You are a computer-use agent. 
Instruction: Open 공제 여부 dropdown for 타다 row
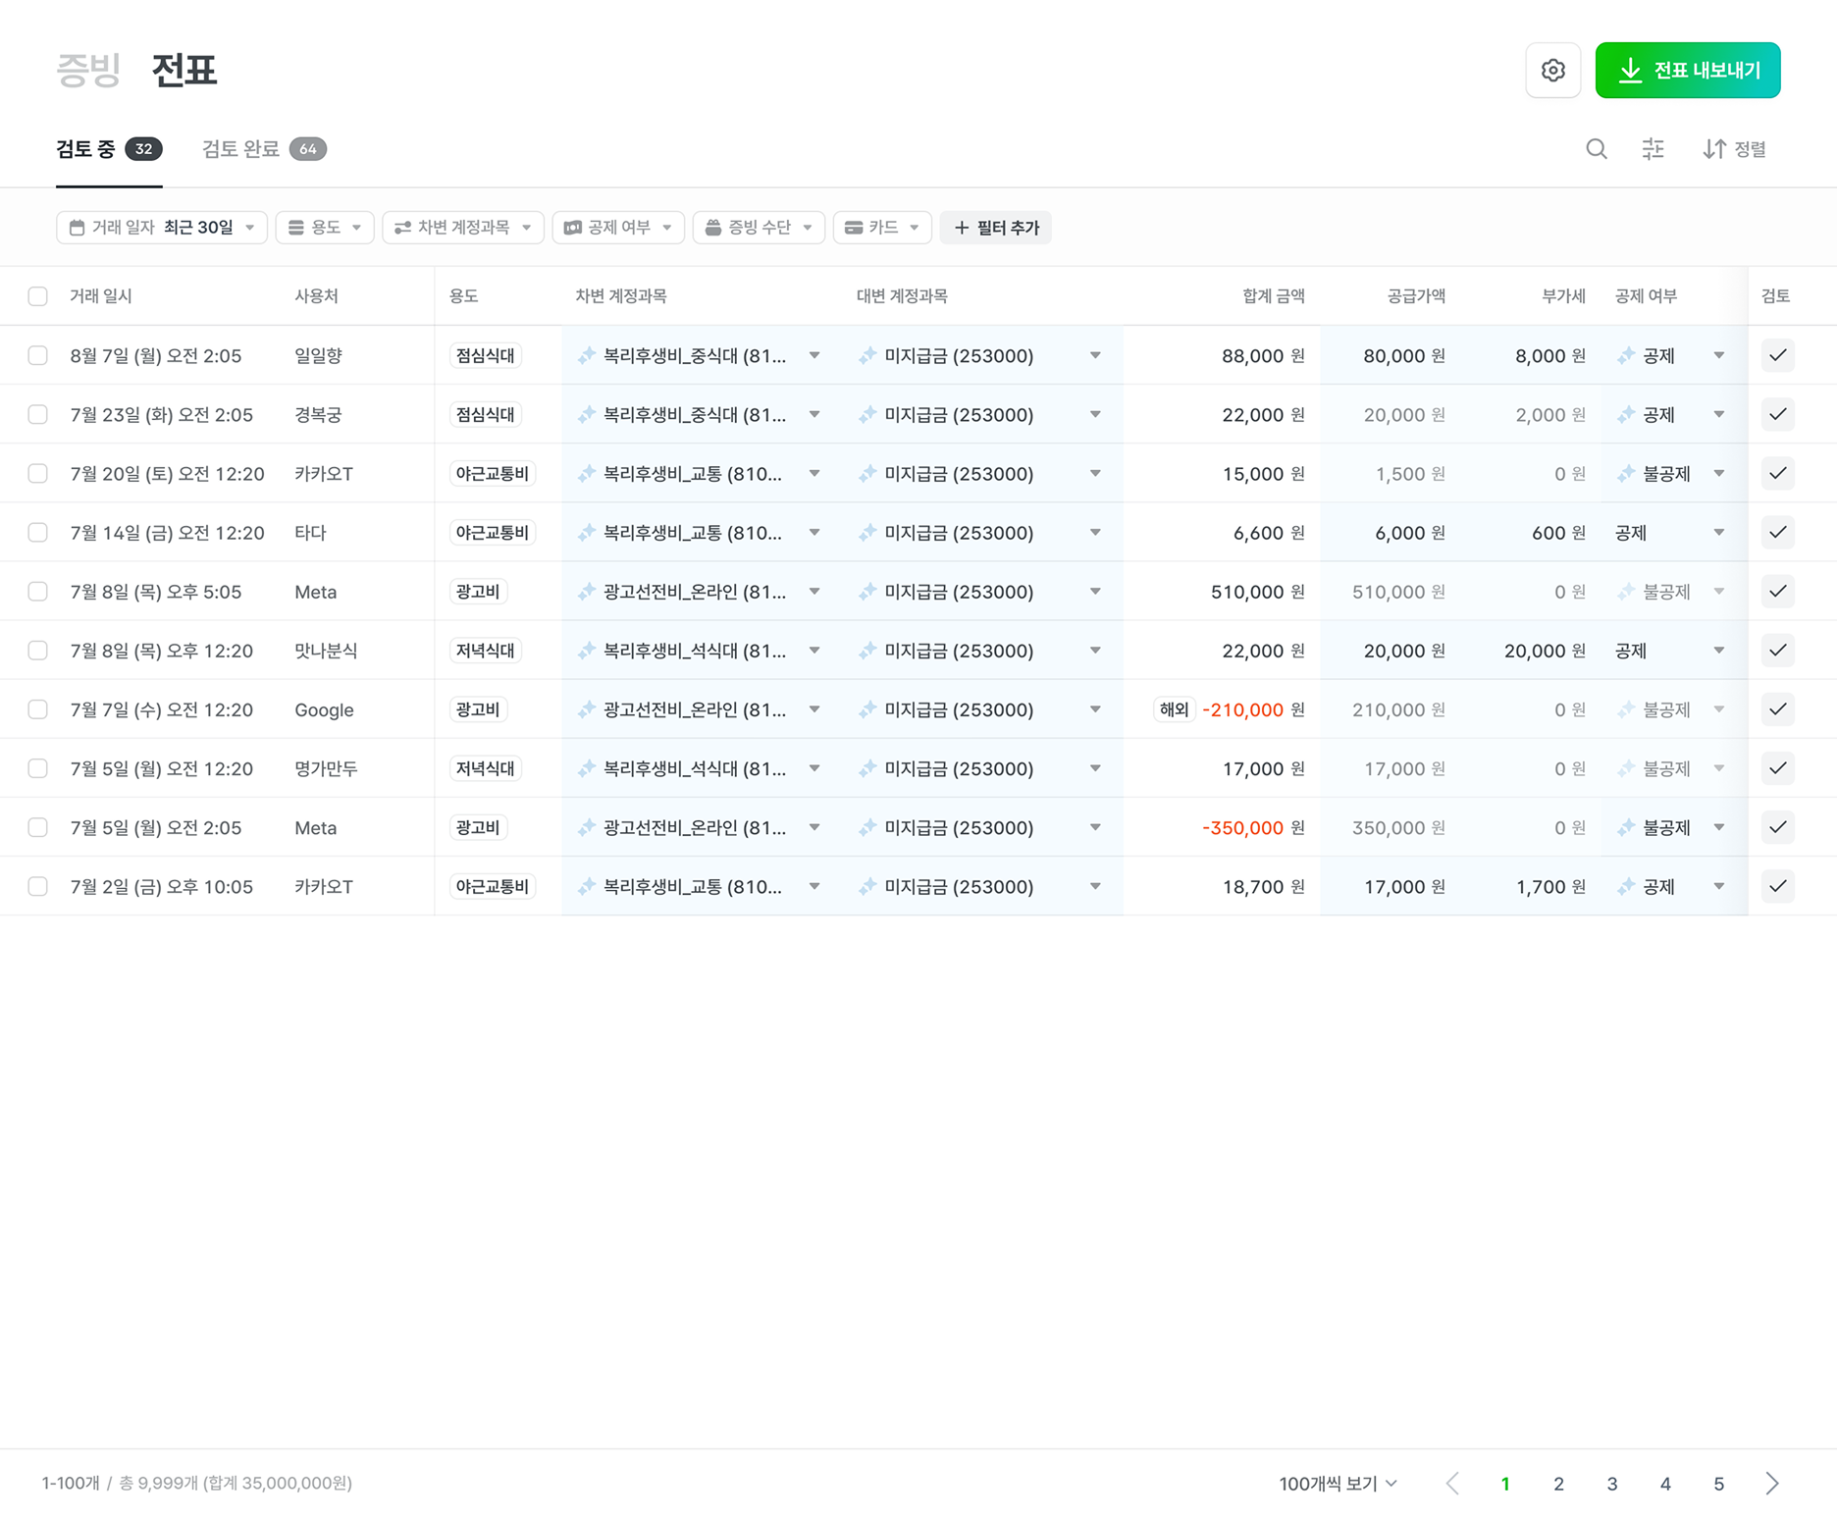(1718, 533)
